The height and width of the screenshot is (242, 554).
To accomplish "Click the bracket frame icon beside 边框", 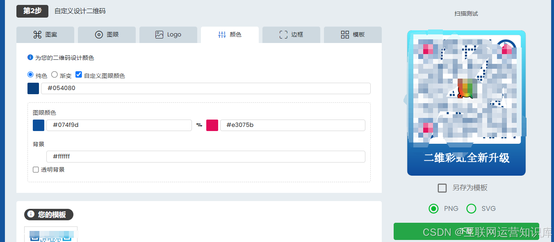I will click(283, 35).
